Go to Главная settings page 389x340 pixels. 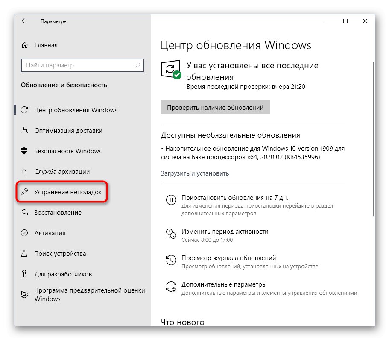pyautogui.click(x=46, y=45)
